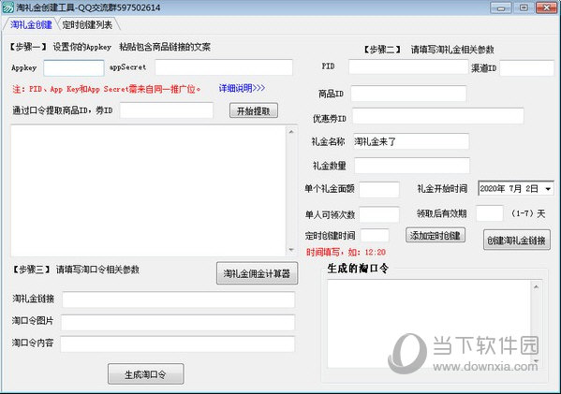This screenshot has height=394, width=561.
Task: Click the 淘礼金链接 input field
Action: 178,299
